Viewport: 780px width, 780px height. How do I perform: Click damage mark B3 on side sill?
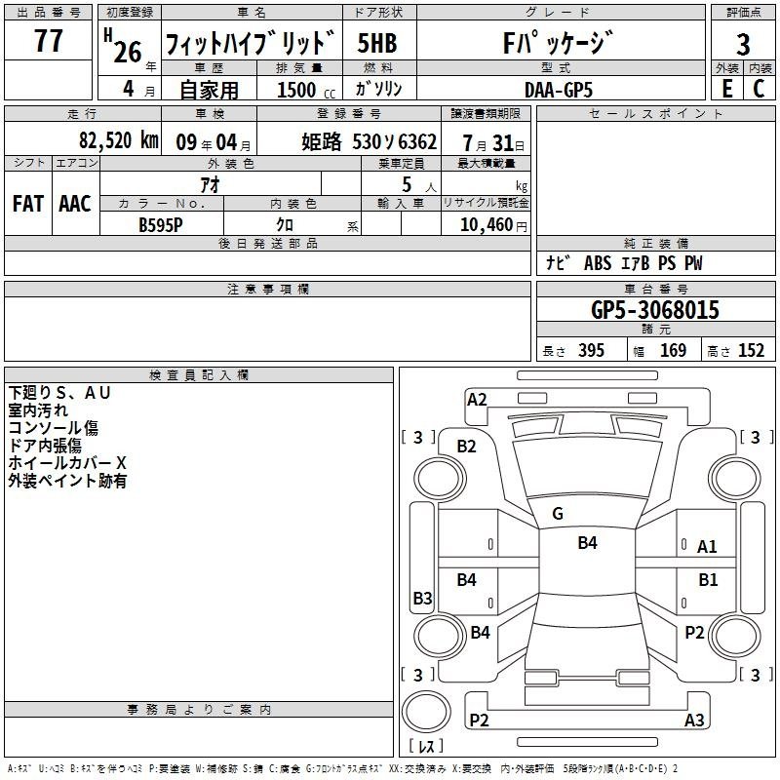423,598
